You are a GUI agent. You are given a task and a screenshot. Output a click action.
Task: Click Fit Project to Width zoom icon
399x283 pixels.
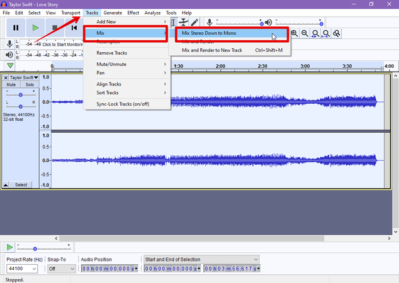tap(326, 33)
